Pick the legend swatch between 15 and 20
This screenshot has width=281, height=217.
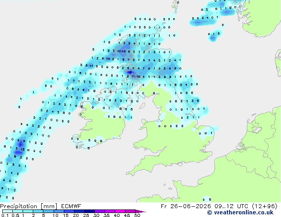(69, 211)
